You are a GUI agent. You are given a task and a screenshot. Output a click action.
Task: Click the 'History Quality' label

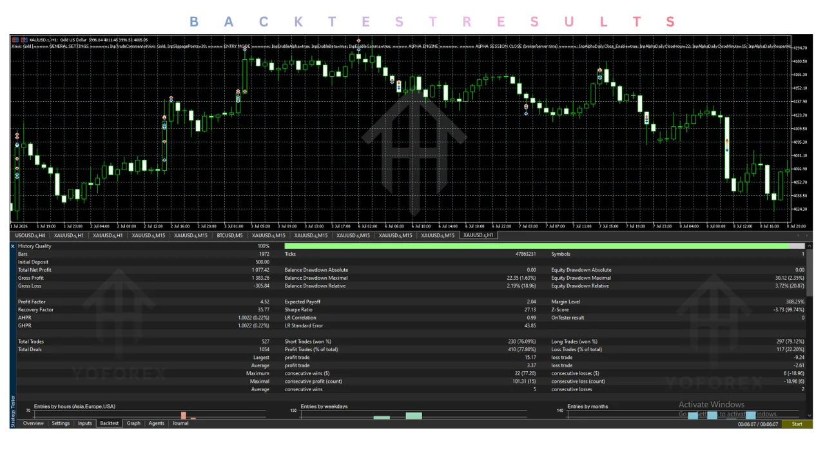point(35,246)
